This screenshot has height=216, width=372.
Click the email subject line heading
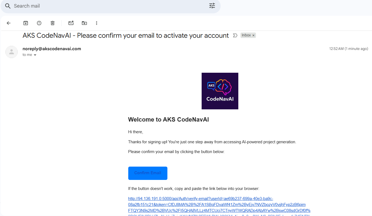tap(126, 36)
